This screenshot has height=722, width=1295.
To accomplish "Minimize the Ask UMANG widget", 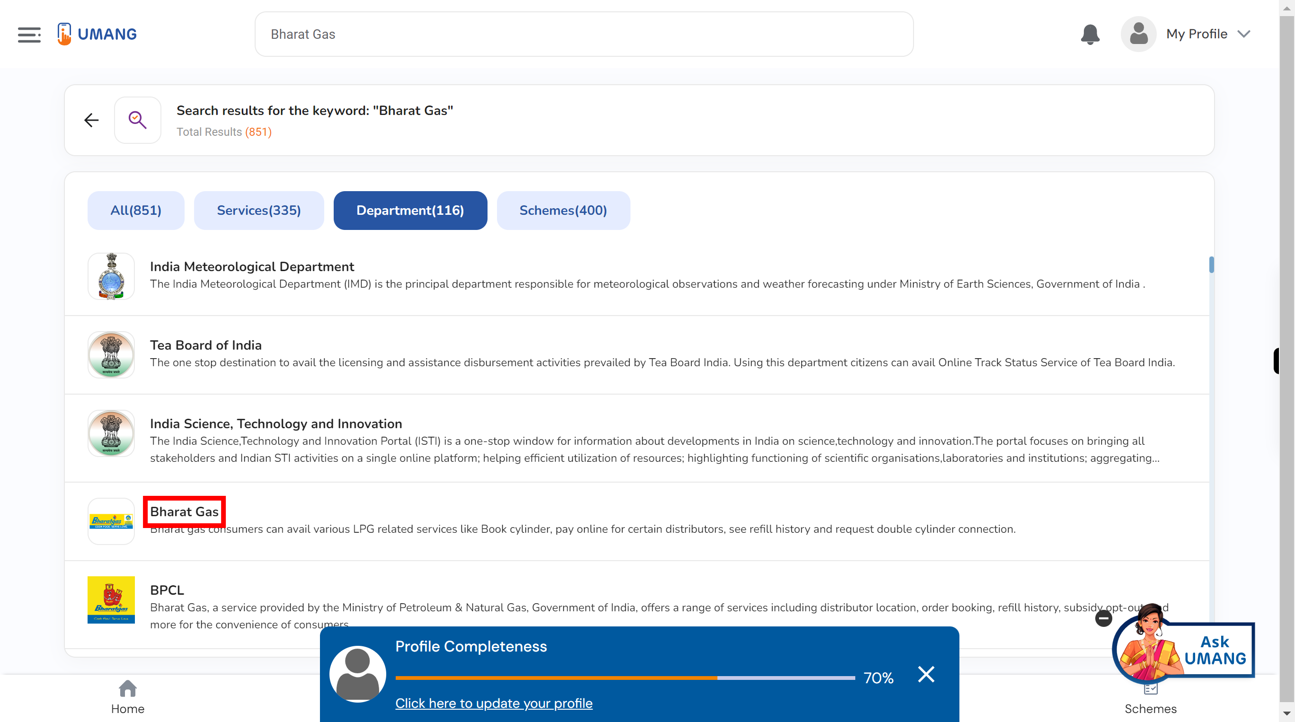I will 1103,618.
